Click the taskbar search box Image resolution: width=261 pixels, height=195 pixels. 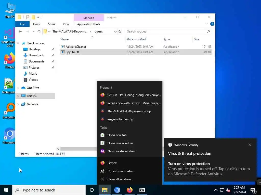(x=49, y=190)
